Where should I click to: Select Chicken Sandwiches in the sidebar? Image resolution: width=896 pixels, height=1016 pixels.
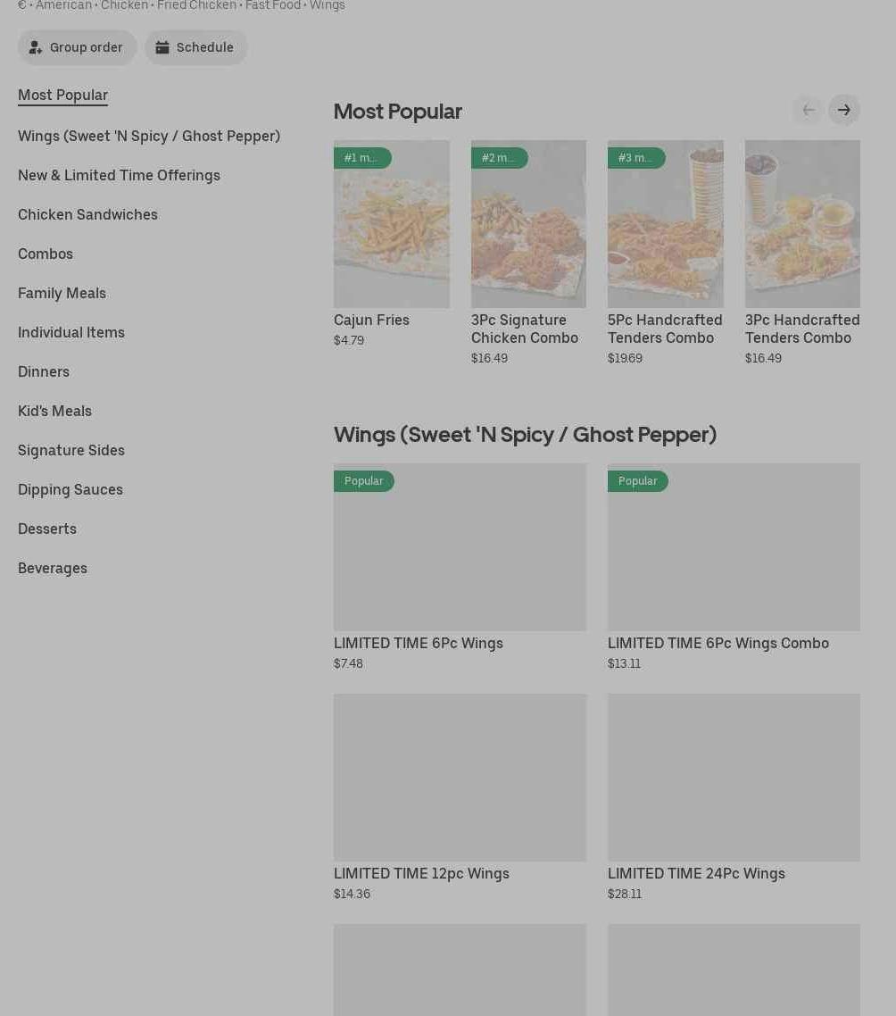(x=87, y=214)
